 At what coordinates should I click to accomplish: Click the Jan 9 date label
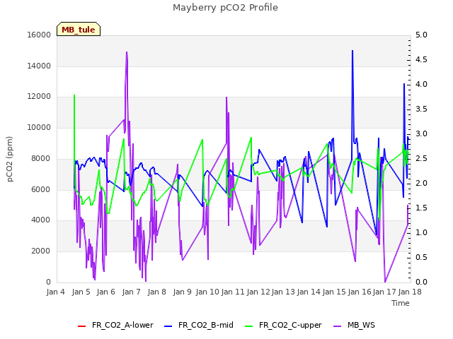[x=183, y=292]
